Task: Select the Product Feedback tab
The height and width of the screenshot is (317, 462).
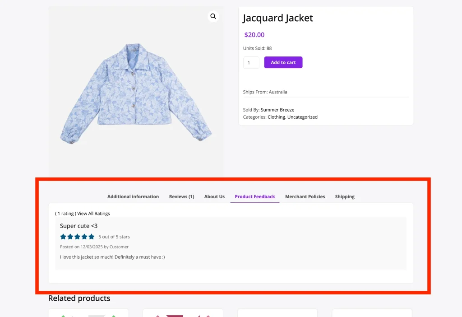Action: click(x=255, y=197)
